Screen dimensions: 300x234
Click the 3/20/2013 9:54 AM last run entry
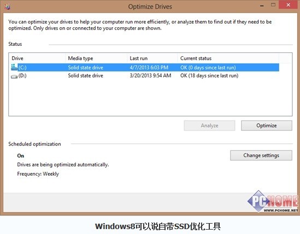coord(150,76)
